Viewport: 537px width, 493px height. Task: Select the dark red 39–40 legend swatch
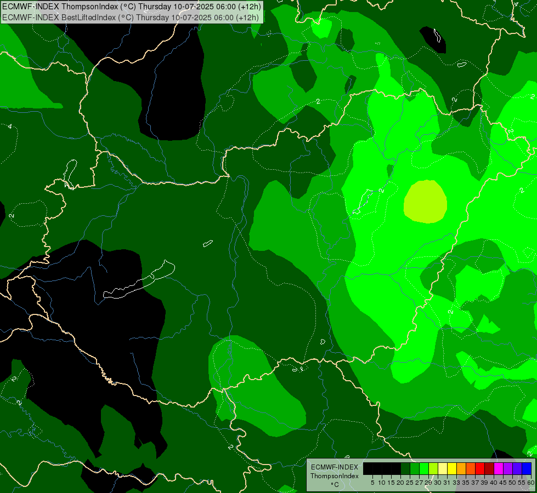(x=489, y=468)
